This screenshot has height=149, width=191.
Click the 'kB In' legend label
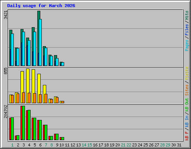pos(187,121)
